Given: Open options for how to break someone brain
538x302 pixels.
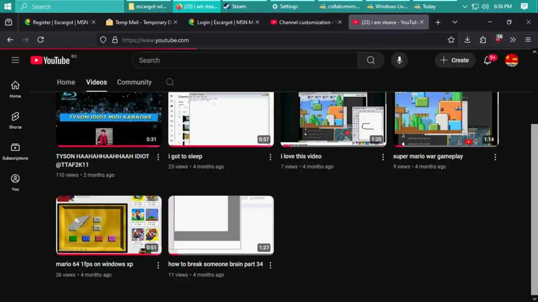Looking at the screenshot, I should coord(270,265).
